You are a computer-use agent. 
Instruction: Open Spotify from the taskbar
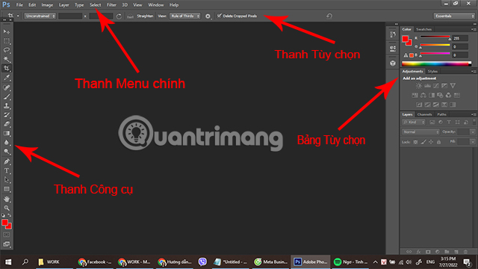[x=350, y=262]
